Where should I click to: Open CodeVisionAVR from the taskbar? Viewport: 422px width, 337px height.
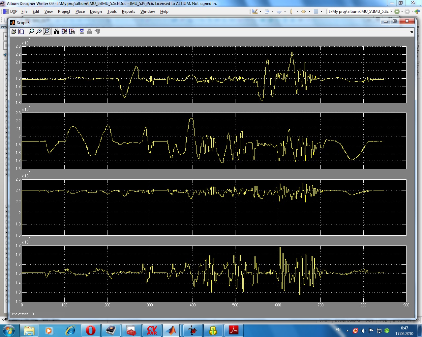(x=152, y=330)
